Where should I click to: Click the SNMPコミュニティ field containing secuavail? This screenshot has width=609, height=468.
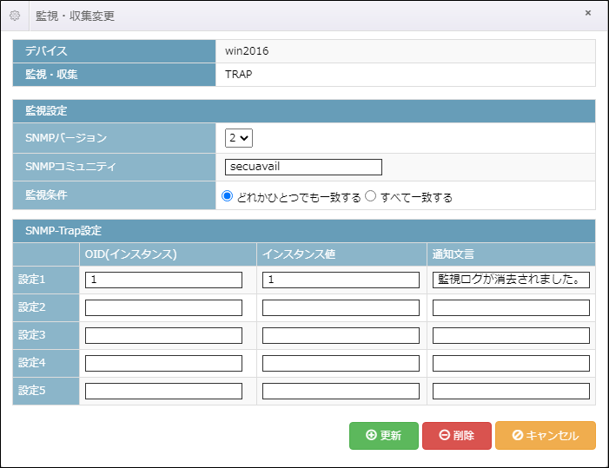tap(303, 167)
